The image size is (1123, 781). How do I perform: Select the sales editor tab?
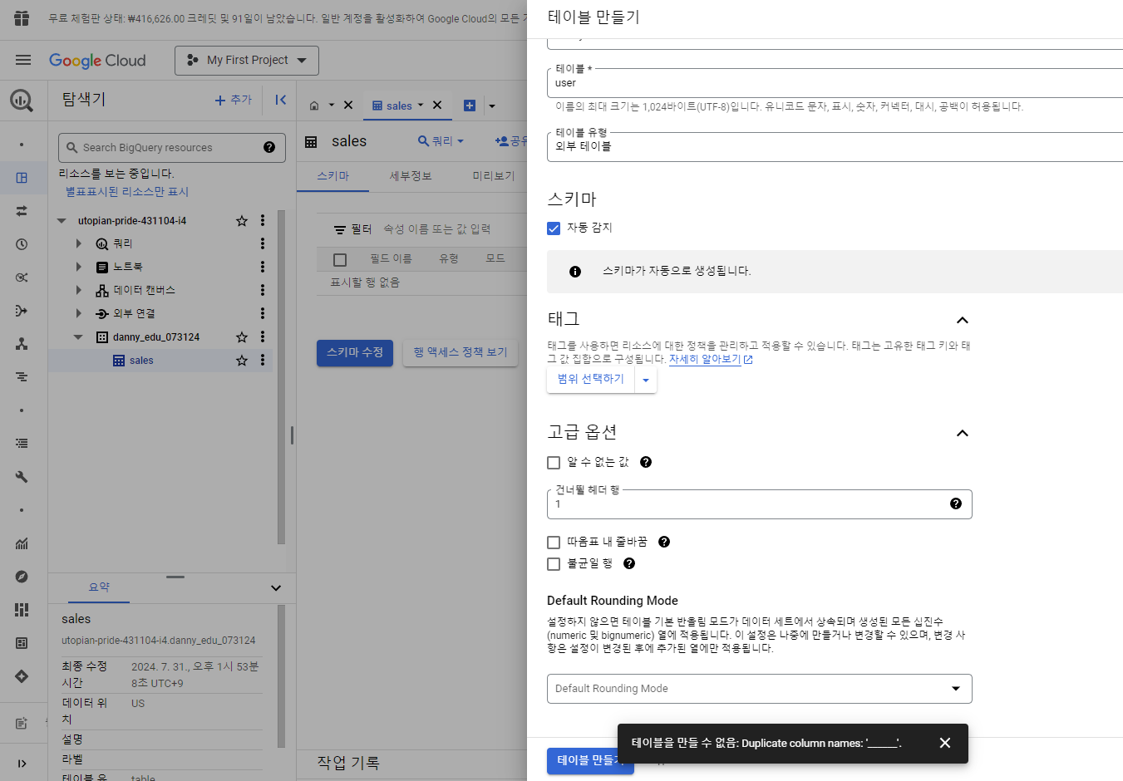coord(399,106)
